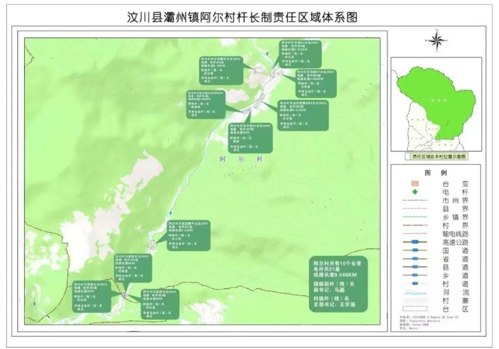
Task: Open the village location inset map
Action: point(436,104)
